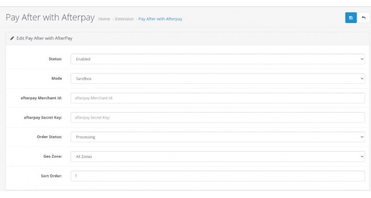Open the Extension breadcrumb link

pyautogui.click(x=124, y=19)
